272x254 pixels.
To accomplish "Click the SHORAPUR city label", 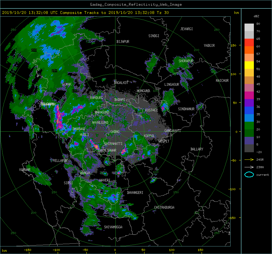I will point(186,61).
